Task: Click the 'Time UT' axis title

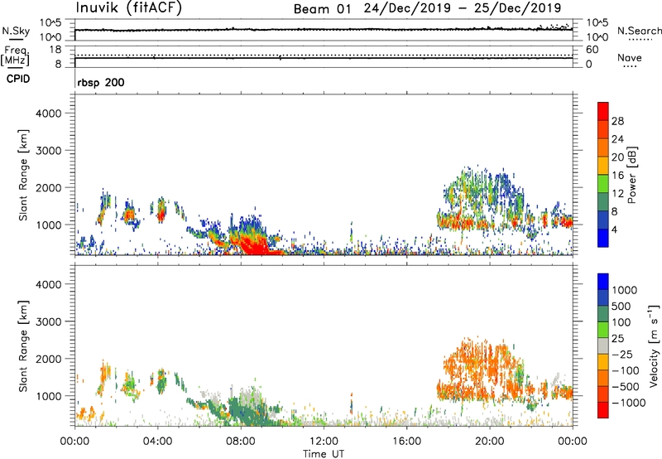Action: (x=324, y=454)
